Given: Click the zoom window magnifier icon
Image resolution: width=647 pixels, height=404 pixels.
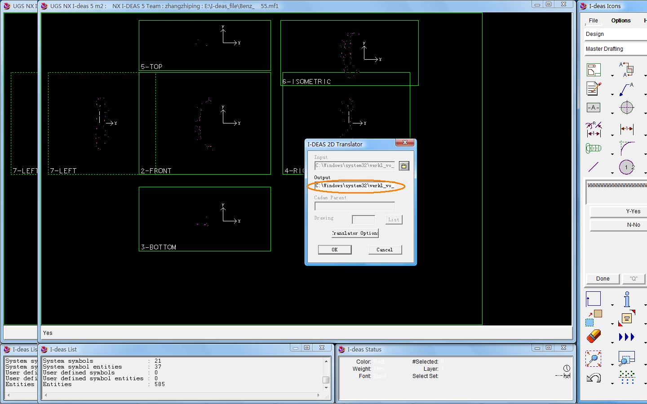Looking at the screenshot, I should [627, 358].
